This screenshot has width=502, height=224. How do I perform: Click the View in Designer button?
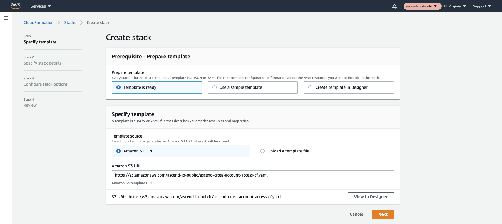pyautogui.click(x=371, y=197)
